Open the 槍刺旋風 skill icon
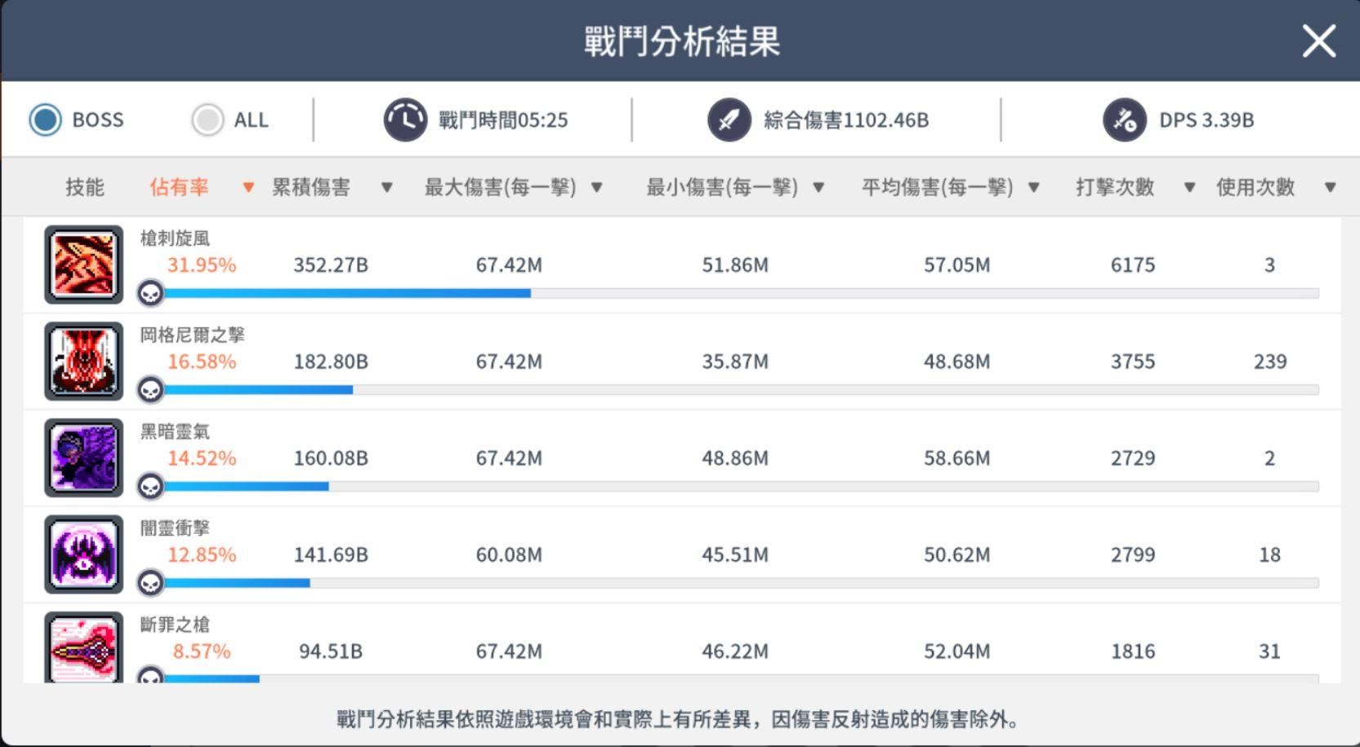Viewport: 1360px width, 747px height. point(83,265)
